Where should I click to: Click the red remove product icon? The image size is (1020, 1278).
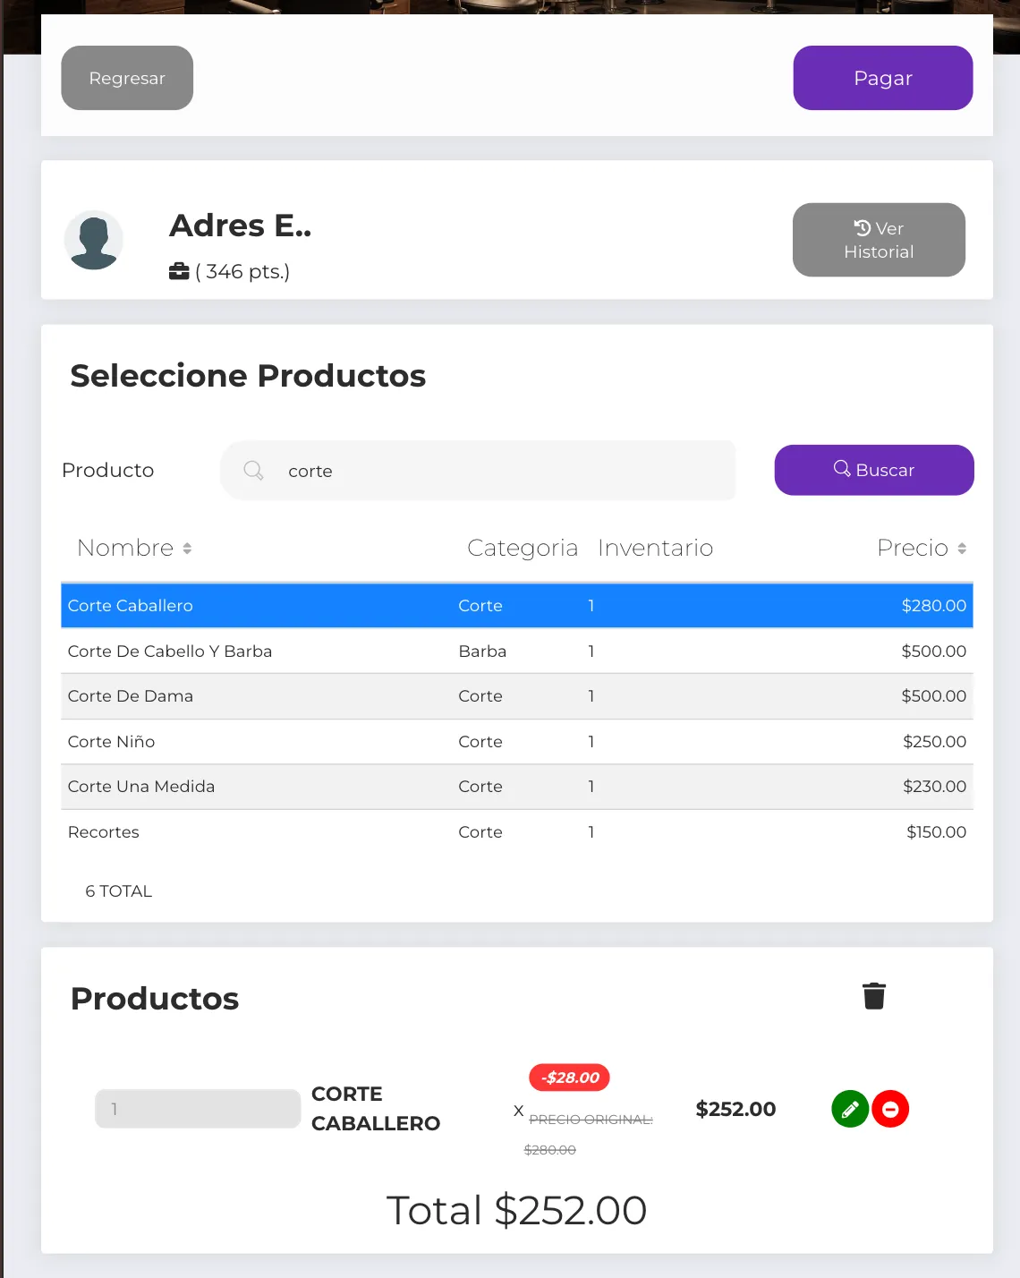click(890, 1110)
